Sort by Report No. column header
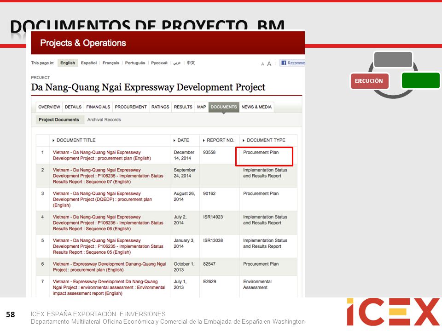The height and width of the screenshot is (331, 442). (x=218, y=140)
